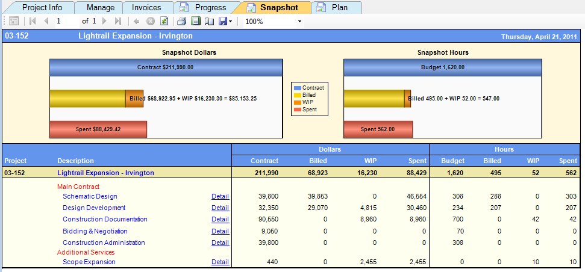Screen dimensions: 585x272
Task: Click the Construction Documentation phase link
Action: pyautogui.click(x=105, y=220)
